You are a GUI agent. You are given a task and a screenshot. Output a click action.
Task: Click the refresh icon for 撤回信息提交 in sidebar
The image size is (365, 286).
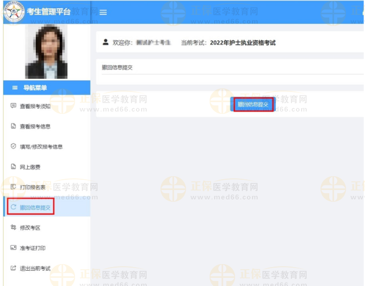click(13, 207)
